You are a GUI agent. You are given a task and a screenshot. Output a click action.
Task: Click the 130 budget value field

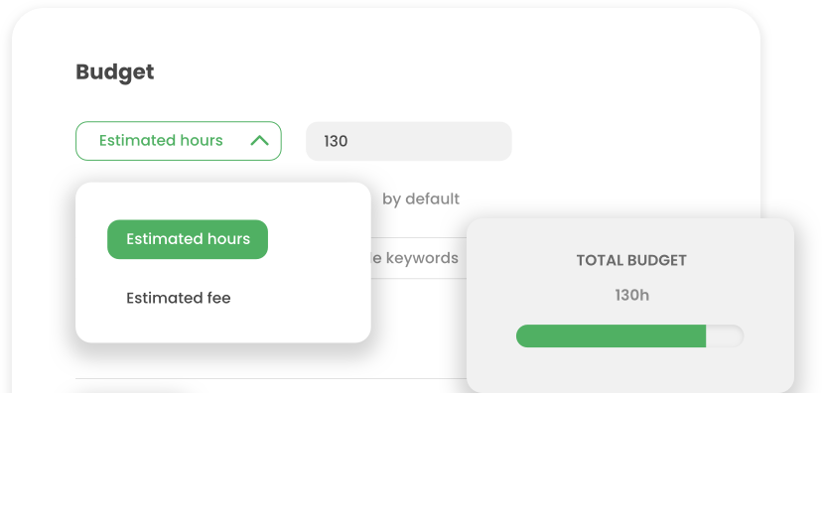[408, 141]
